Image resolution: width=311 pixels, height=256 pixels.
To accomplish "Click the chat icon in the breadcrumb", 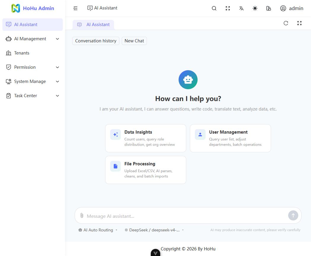I will tap(90, 8).
